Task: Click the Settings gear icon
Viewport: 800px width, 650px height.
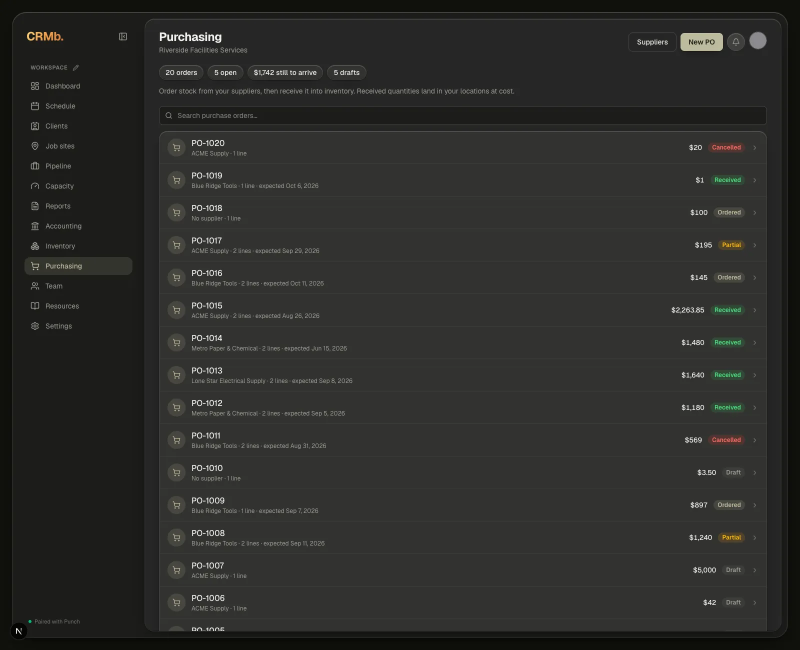Action: [x=35, y=326]
